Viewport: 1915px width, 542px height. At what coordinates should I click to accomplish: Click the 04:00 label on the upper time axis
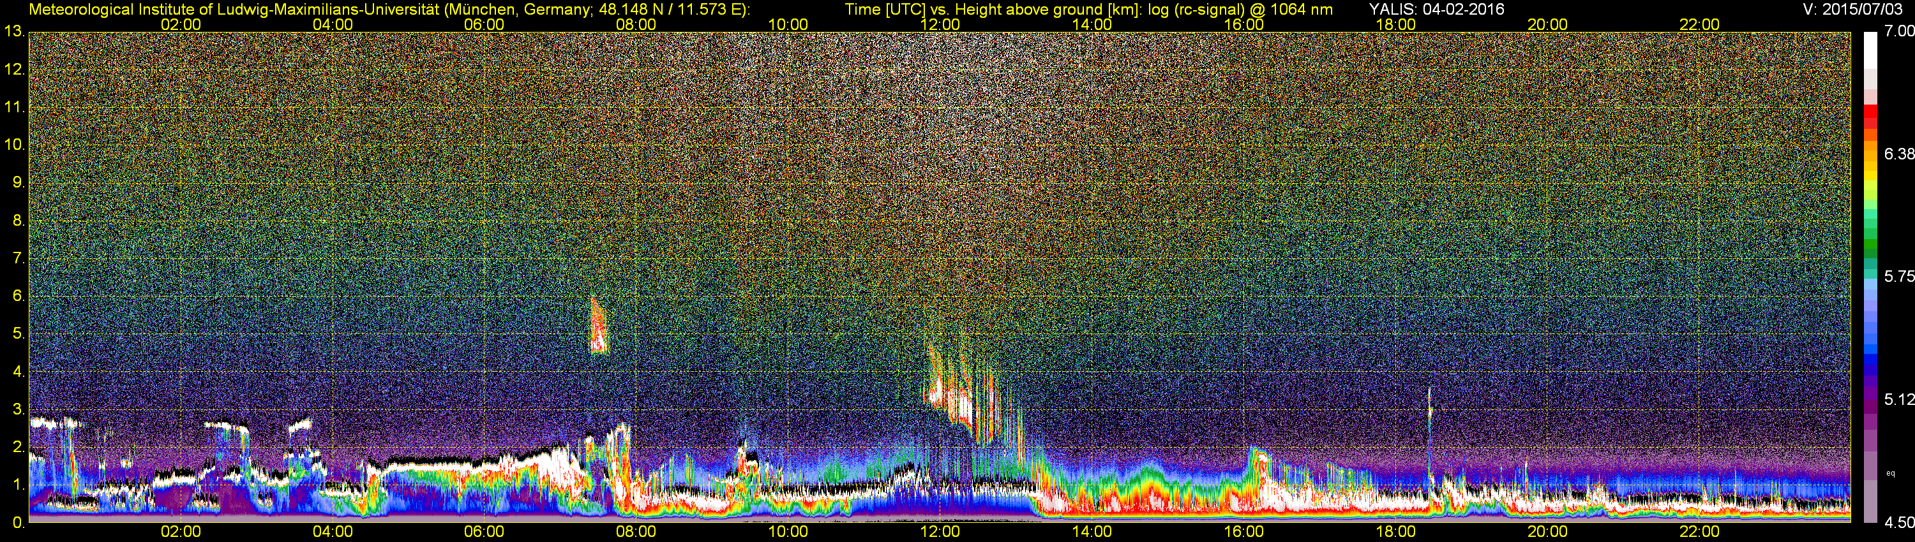333,24
